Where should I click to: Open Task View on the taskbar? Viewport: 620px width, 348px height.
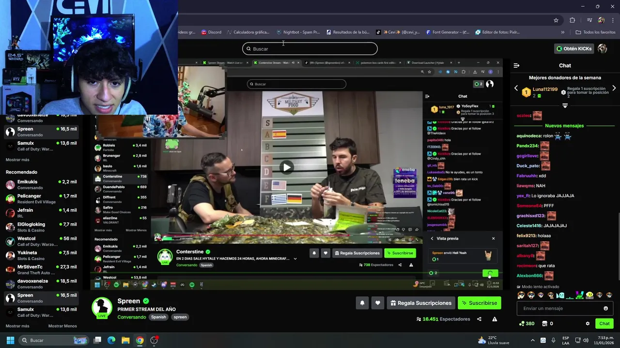97,340
